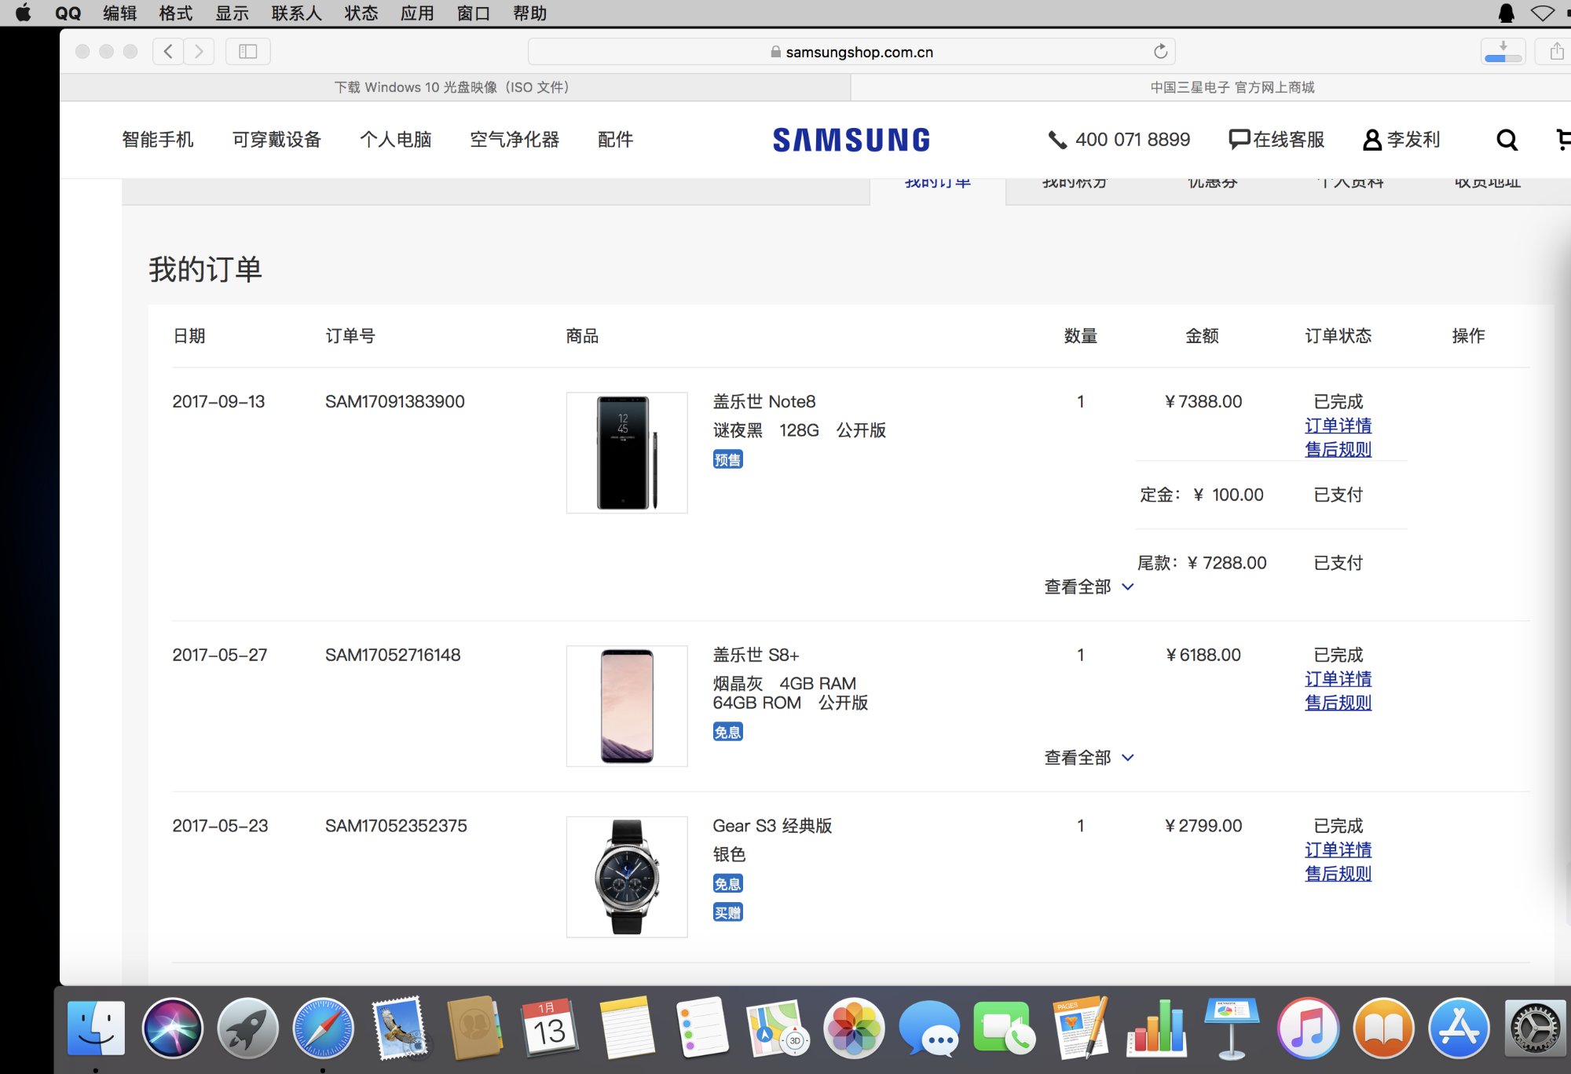Click the Galaxy Note8 product thumbnail

point(627,453)
